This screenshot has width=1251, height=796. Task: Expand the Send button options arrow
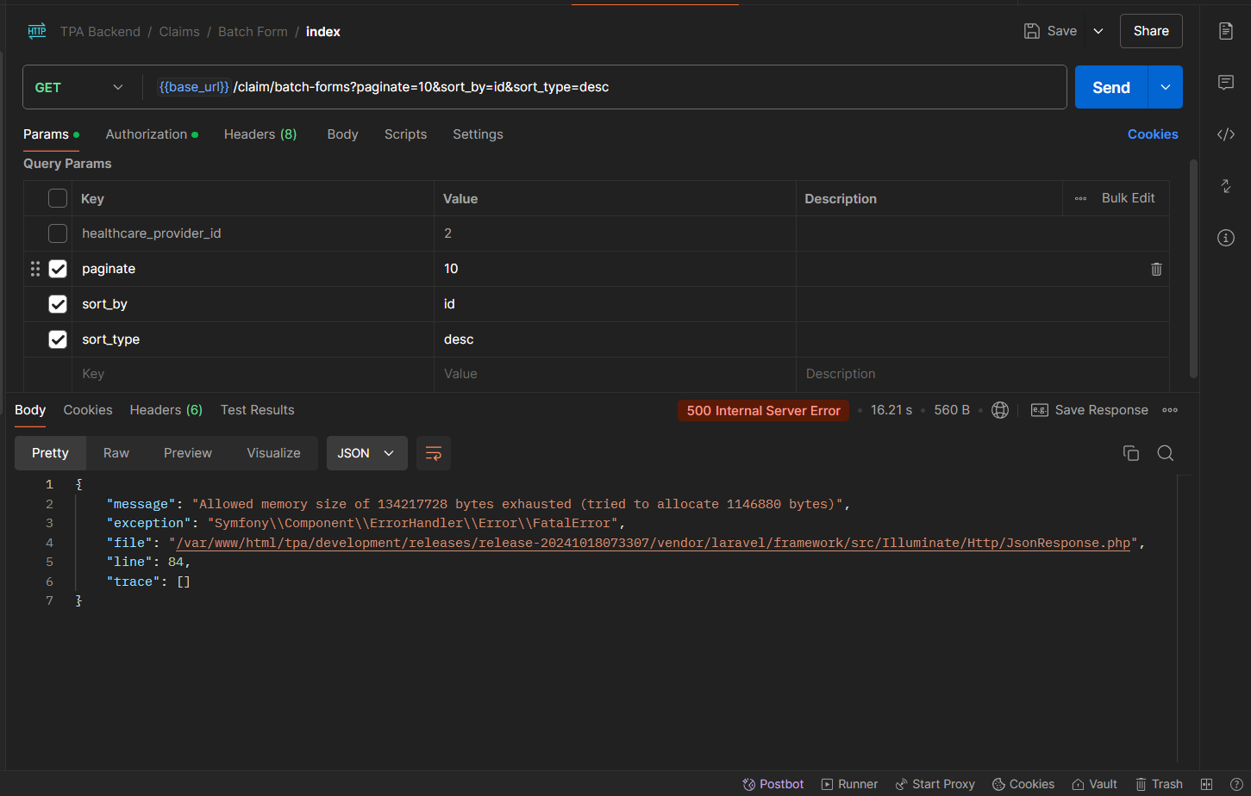[1166, 87]
